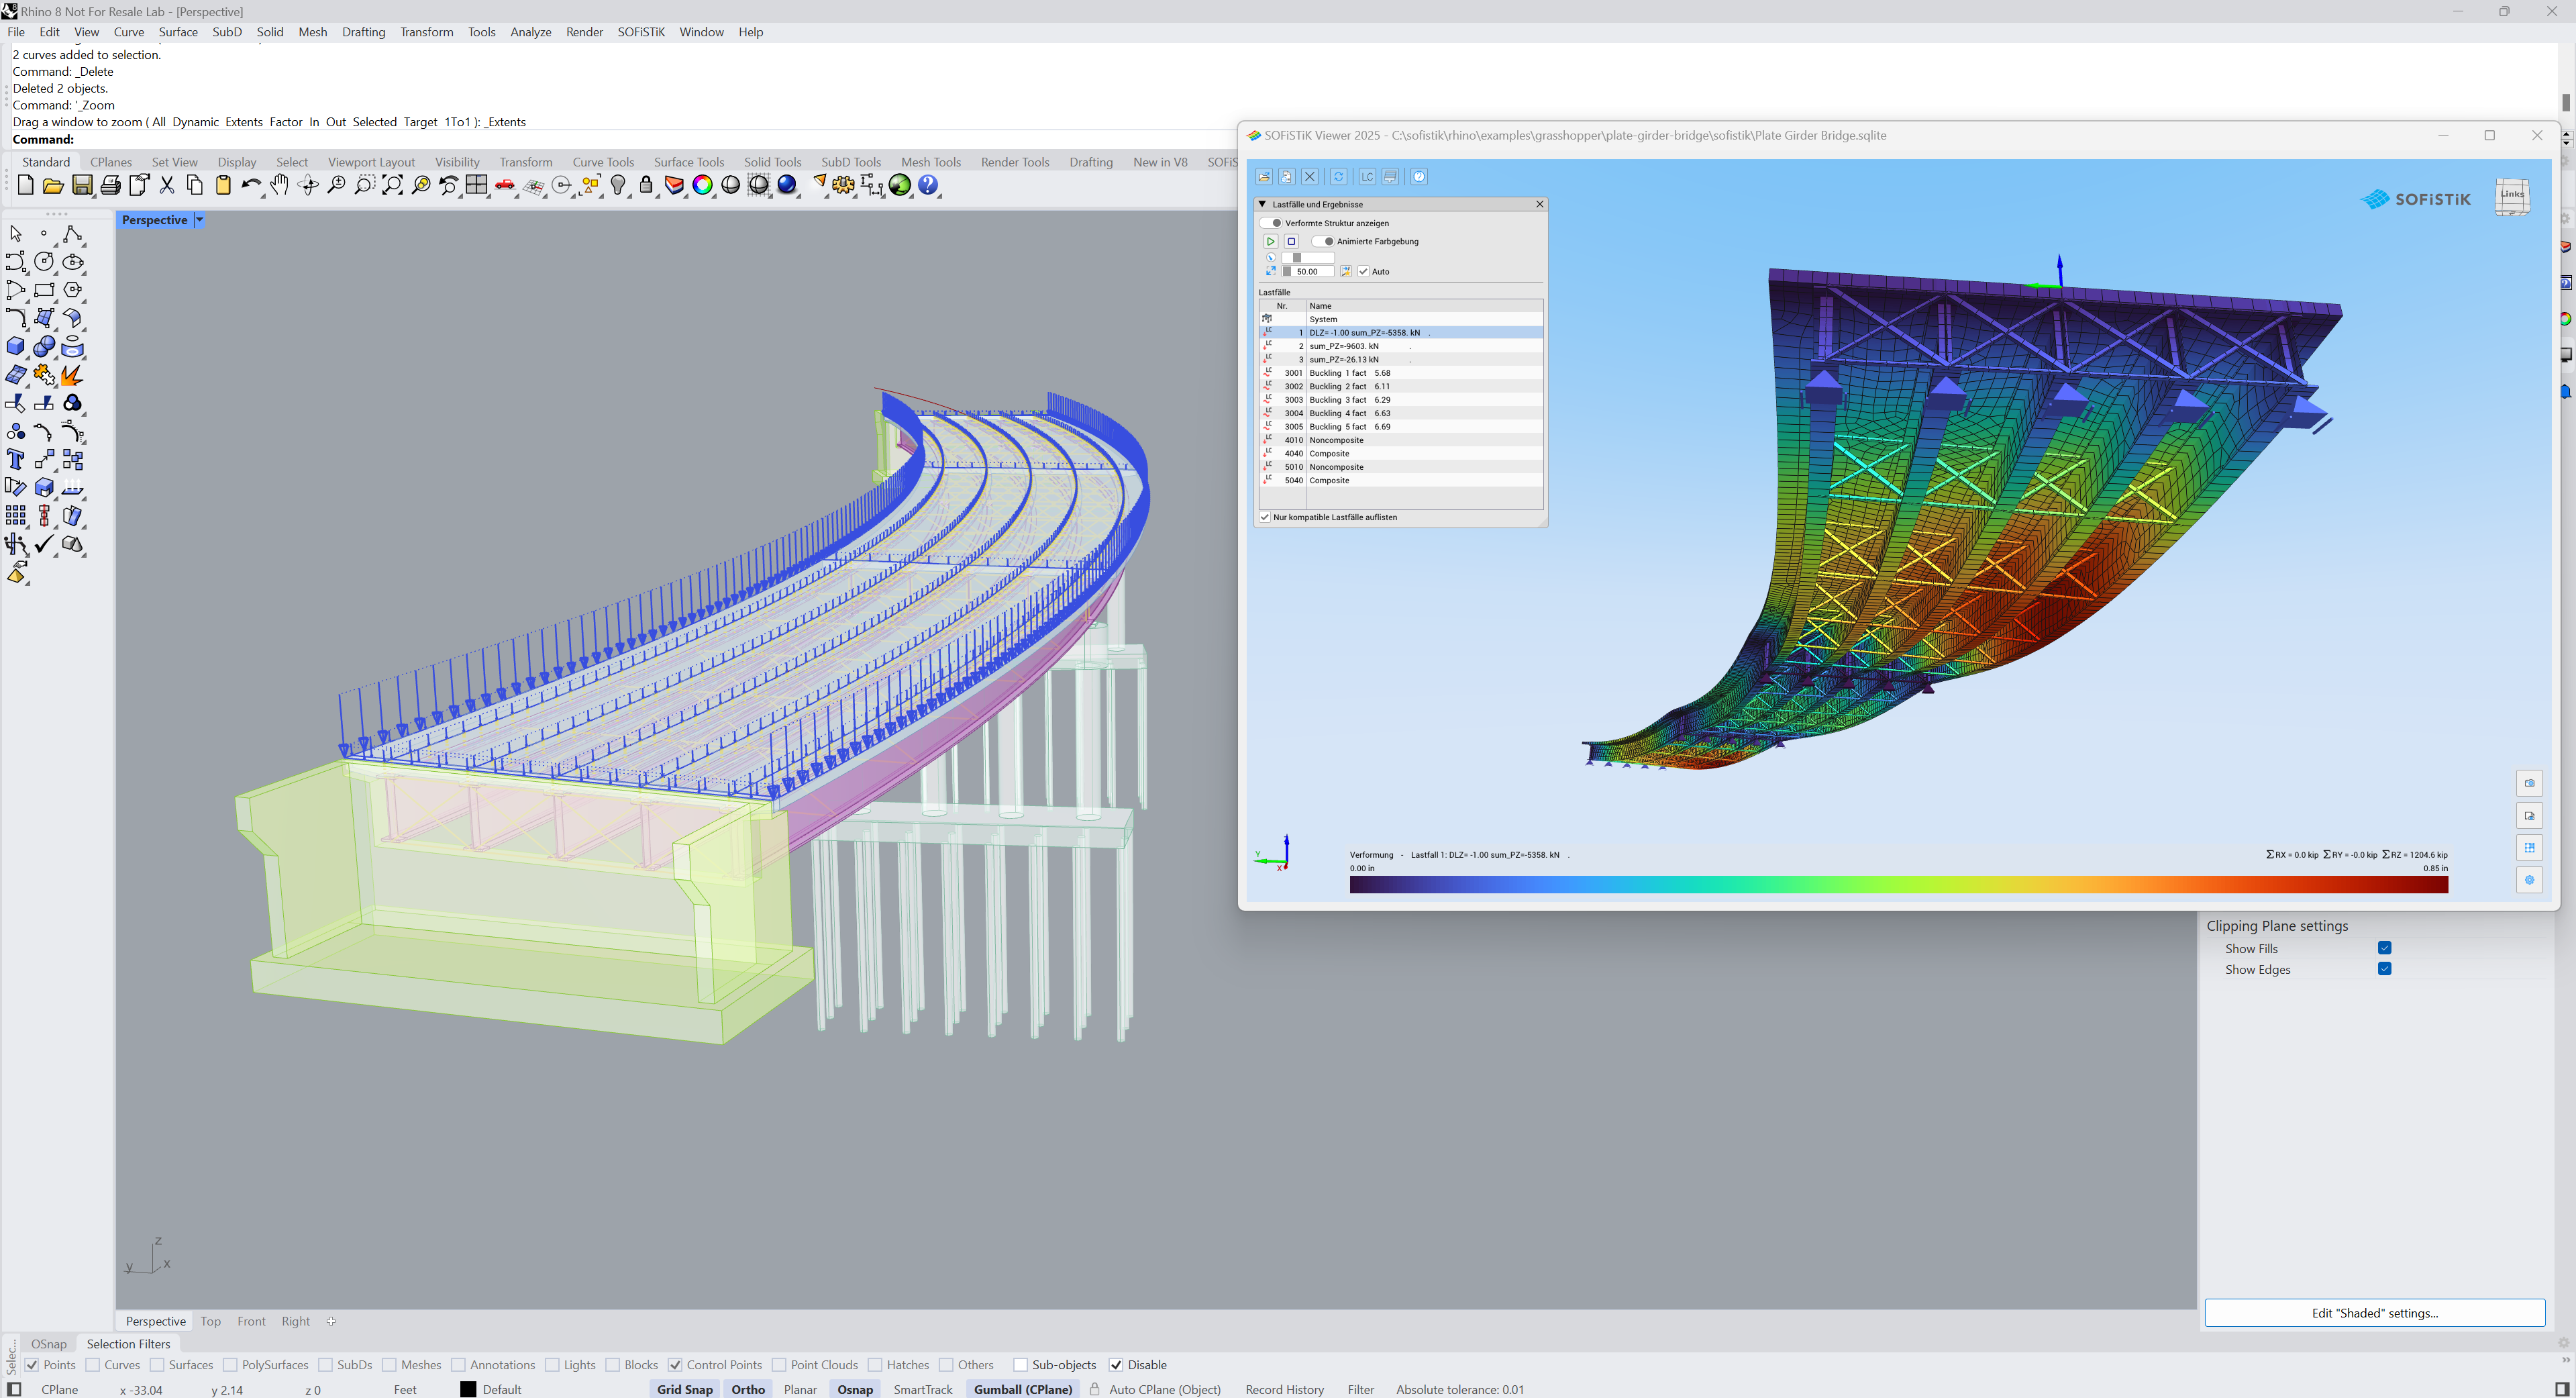This screenshot has width=2576, height=1398.
Task: Open the Selection Filters tab
Action: point(128,1344)
